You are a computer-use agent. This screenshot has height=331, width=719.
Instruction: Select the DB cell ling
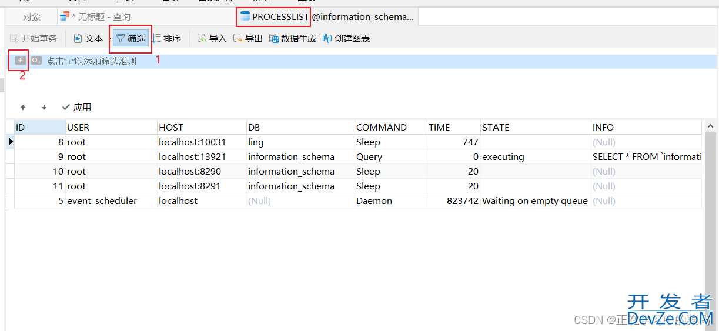300,142
